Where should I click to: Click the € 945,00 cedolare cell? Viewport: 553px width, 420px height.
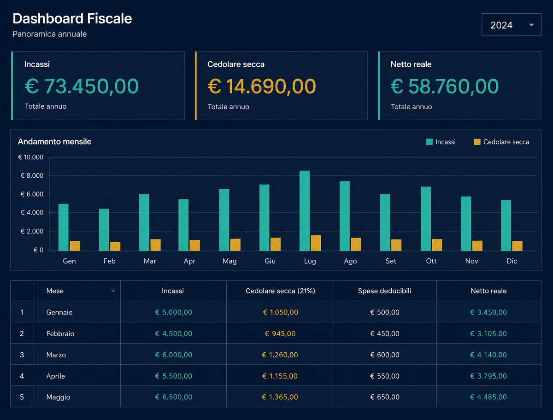click(x=280, y=333)
